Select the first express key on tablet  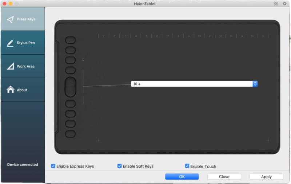[70, 40]
